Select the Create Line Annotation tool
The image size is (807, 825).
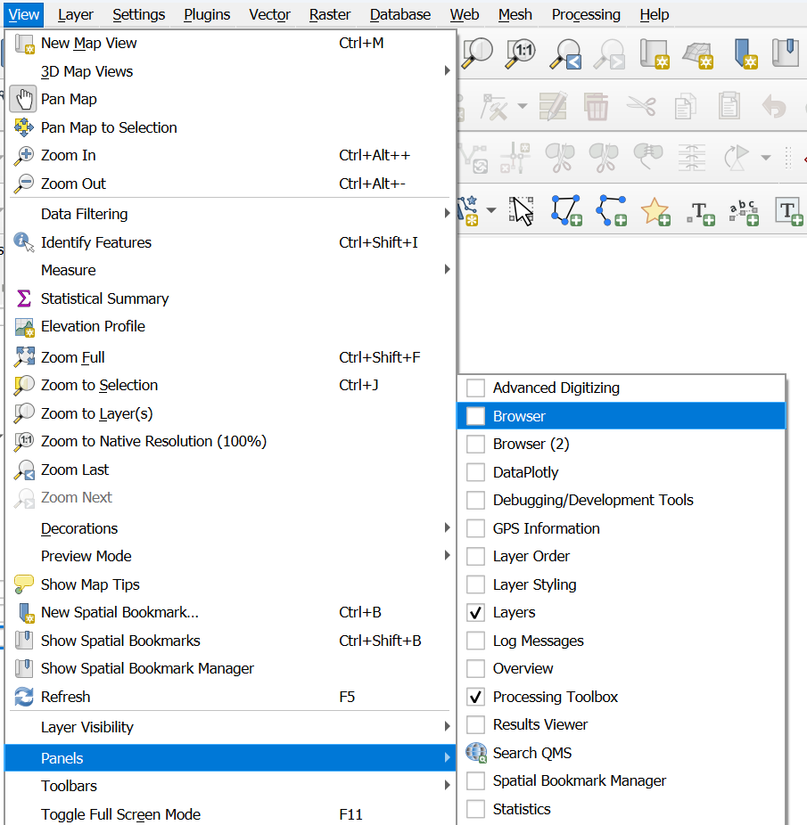(x=611, y=211)
